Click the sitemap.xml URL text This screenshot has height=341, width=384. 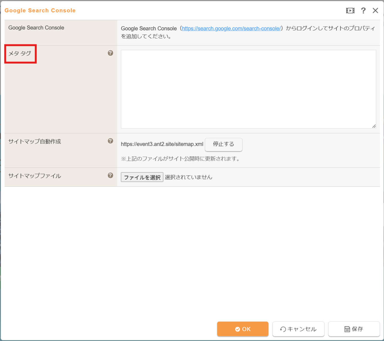tap(162, 144)
